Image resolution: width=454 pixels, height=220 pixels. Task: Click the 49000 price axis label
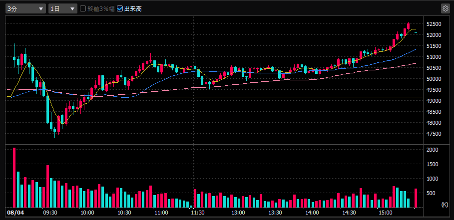(434, 101)
